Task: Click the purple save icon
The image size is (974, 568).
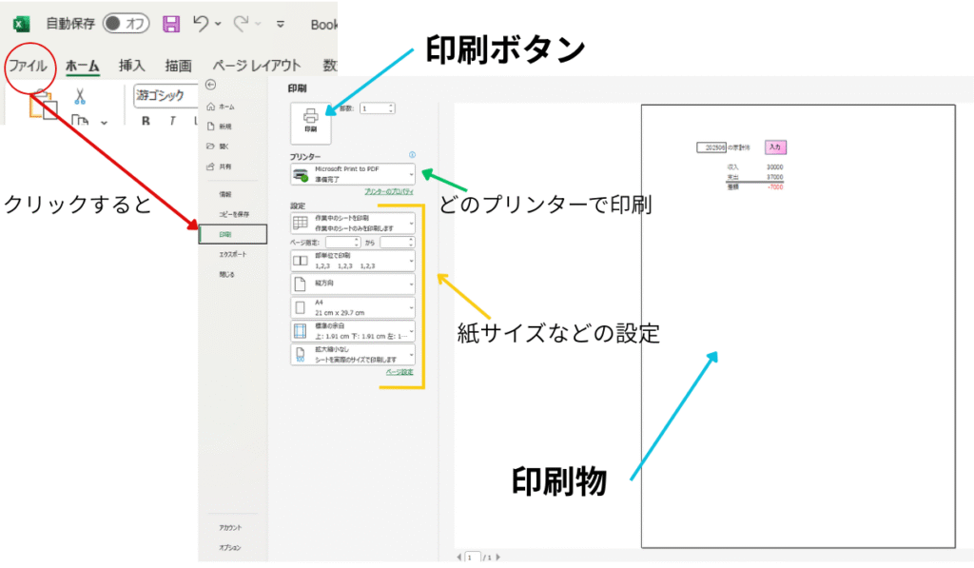Action: tap(171, 24)
